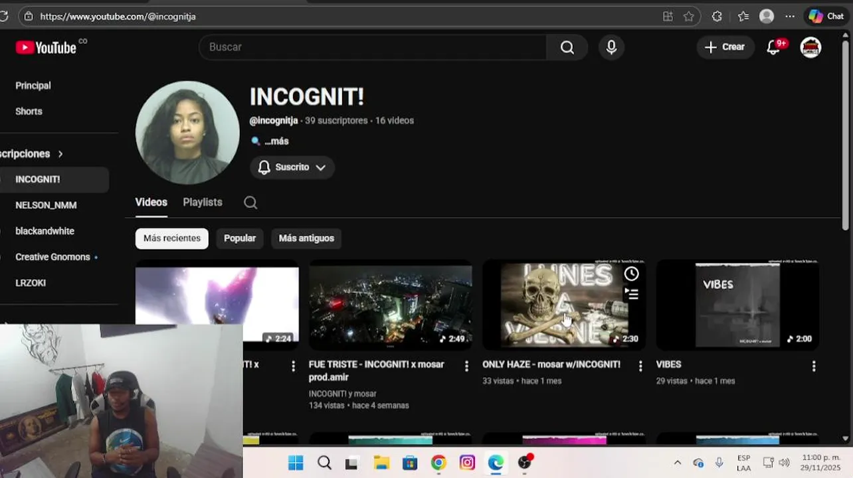Open the browser app available icon

(668, 16)
